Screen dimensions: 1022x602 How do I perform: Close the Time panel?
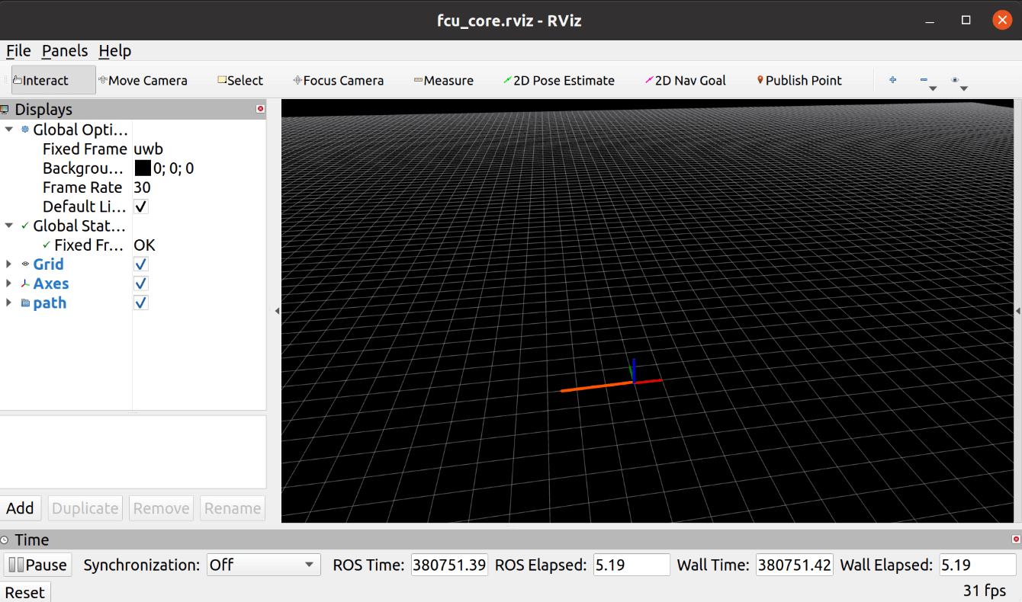[x=1017, y=539]
